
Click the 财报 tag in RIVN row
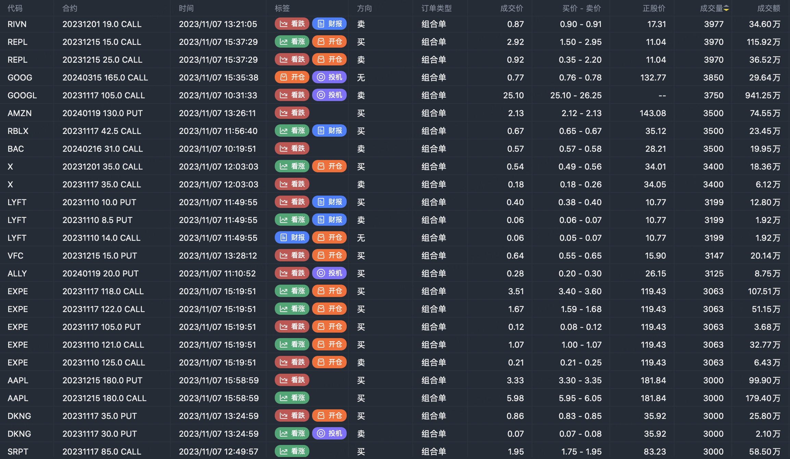tap(330, 24)
